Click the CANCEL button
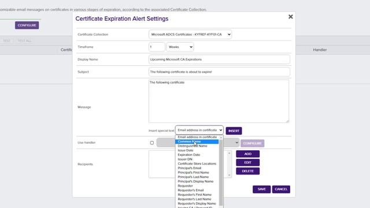This screenshot has height=208, width=370. [x=281, y=190]
